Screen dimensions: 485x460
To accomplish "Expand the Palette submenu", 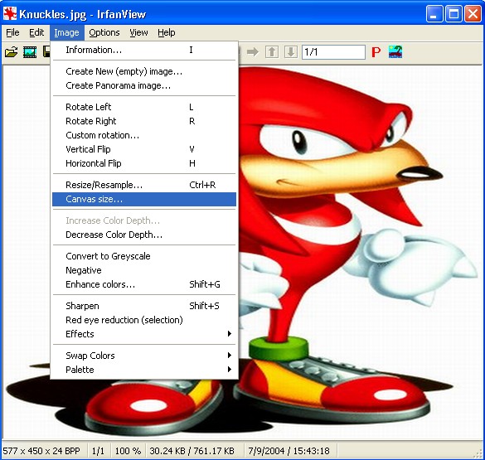I will 144,370.
